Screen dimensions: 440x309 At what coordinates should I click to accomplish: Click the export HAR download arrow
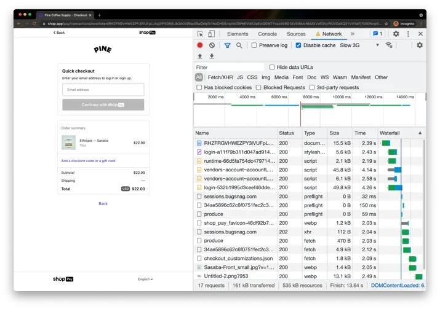(212, 57)
